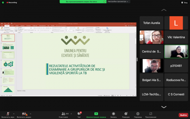Open Приложения apps icon
This screenshot has width=190, height=119.
coord(151,114)
